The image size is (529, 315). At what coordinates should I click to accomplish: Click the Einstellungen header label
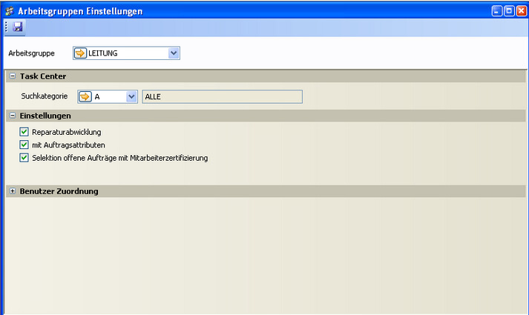(x=45, y=116)
